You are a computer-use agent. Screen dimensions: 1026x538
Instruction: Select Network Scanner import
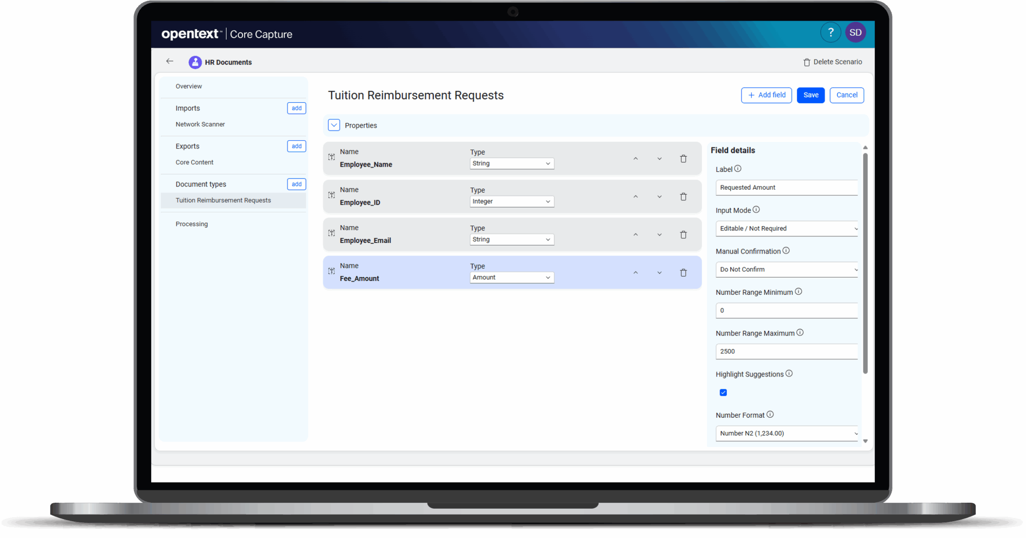(x=200, y=124)
